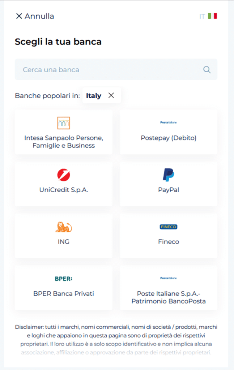
Task: Open the IT language selector
Action: [208, 16]
